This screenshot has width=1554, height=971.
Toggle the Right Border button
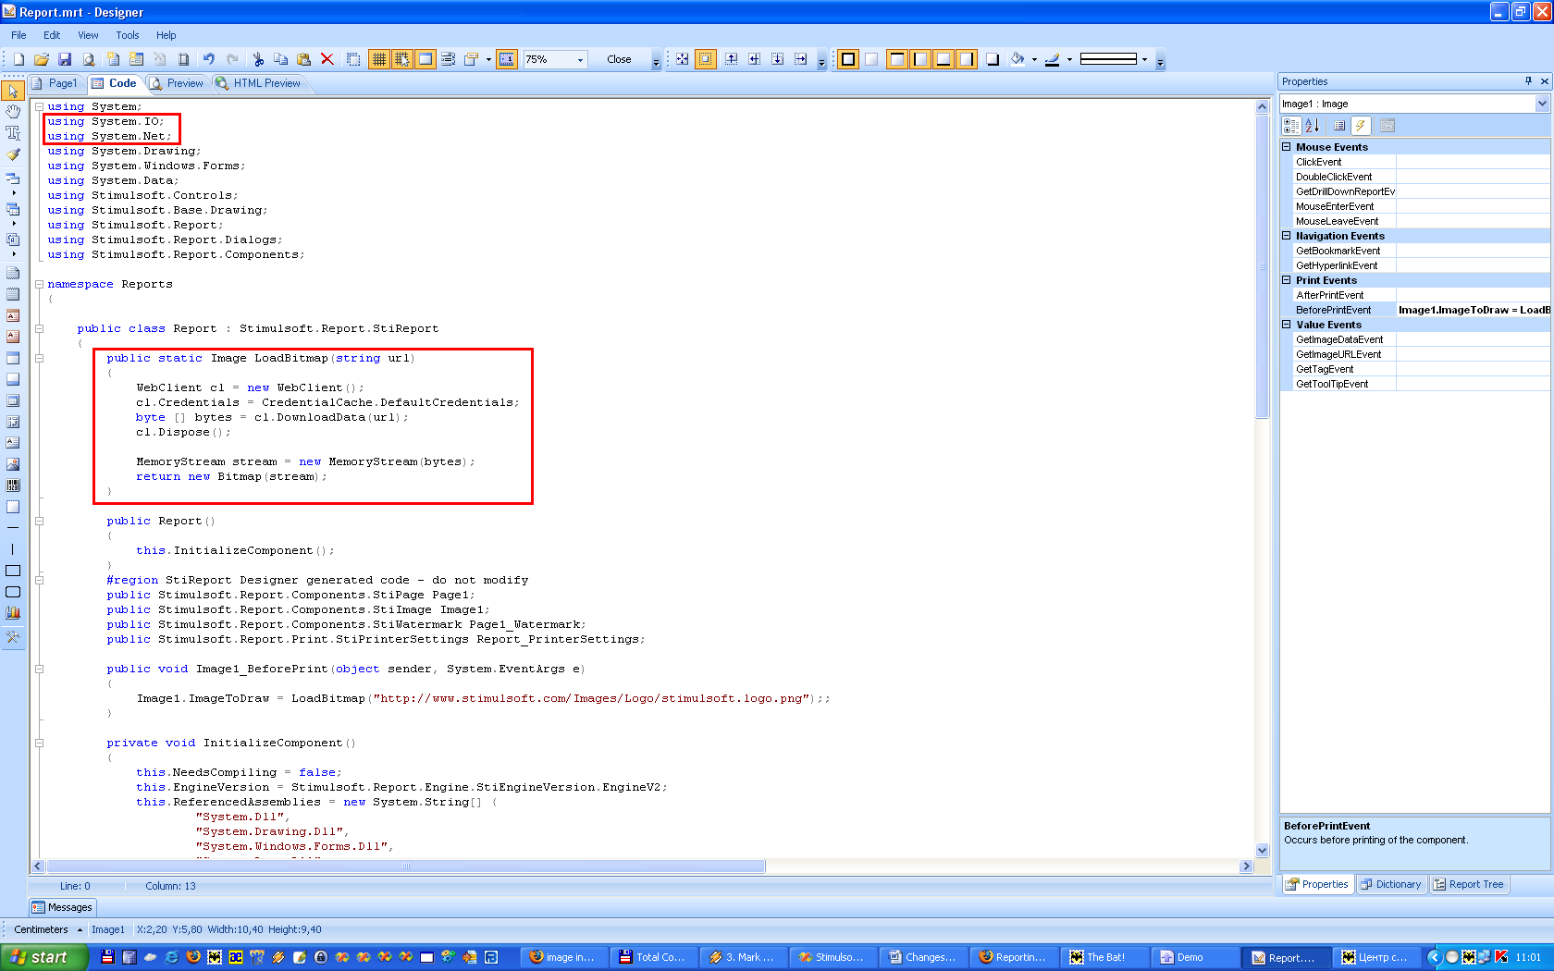tap(966, 59)
